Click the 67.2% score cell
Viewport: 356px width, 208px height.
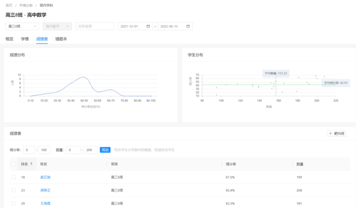pyautogui.click(x=230, y=177)
